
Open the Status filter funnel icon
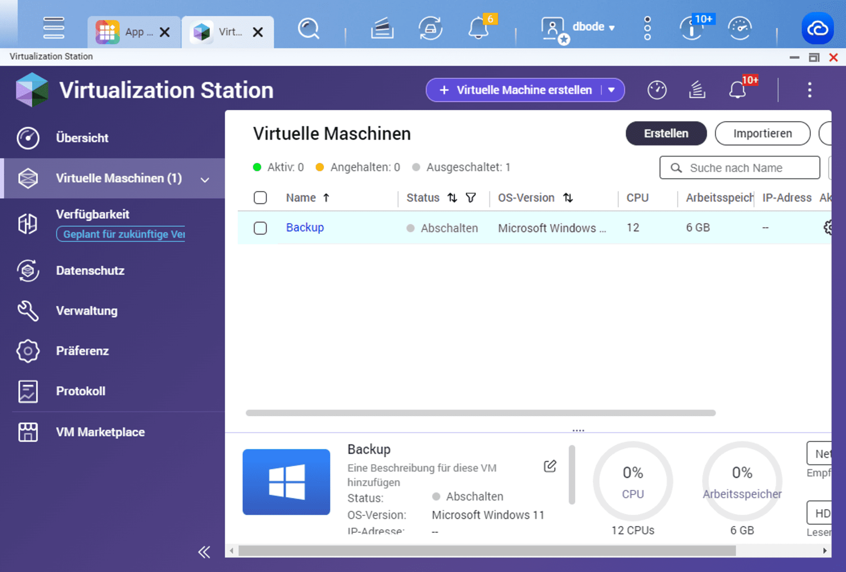pyautogui.click(x=471, y=198)
